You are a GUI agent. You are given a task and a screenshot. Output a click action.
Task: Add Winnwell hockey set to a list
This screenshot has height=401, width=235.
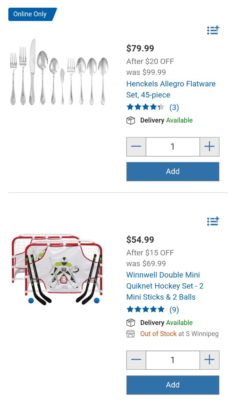[x=213, y=221]
